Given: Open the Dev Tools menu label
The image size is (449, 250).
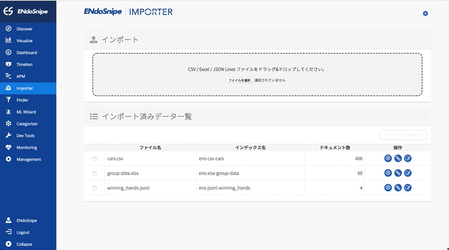Looking at the screenshot, I should coord(25,136).
